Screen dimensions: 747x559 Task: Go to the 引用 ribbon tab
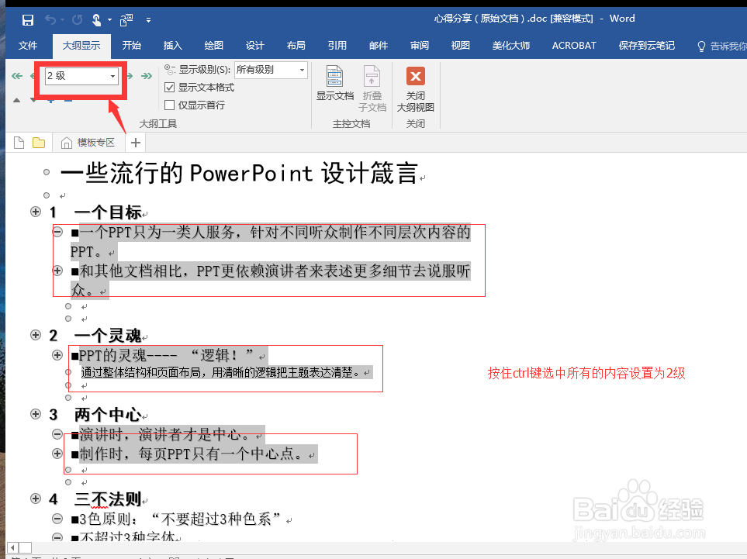point(337,46)
